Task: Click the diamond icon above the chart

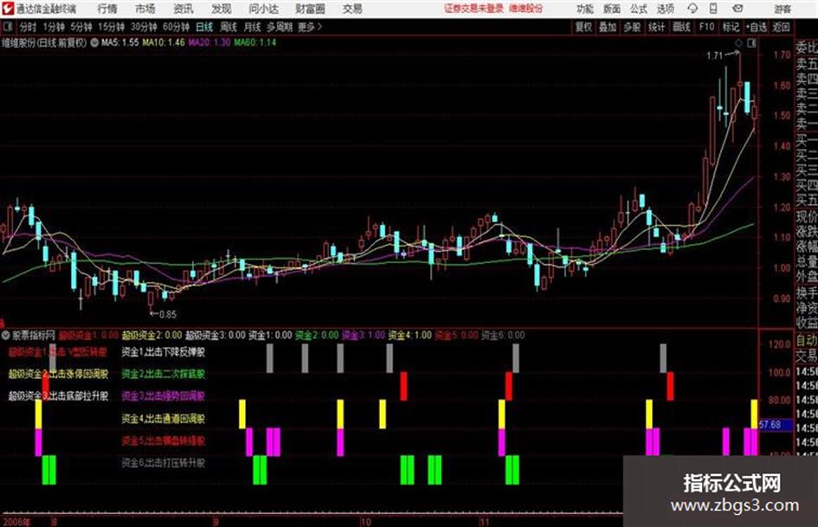Action: pyautogui.click(x=738, y=43)
